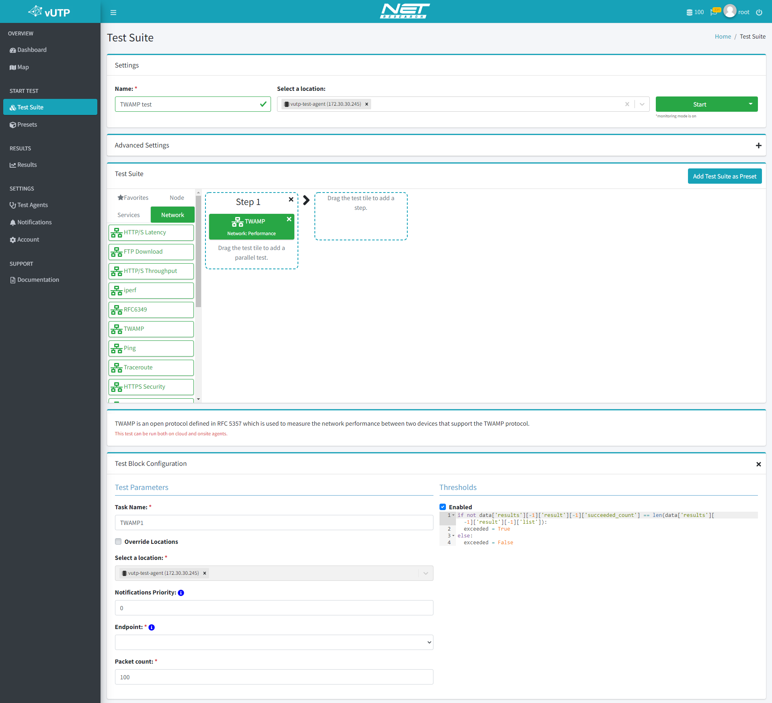
Task: Click the TWAMP list tile icon
Action: tap(117, 329)
